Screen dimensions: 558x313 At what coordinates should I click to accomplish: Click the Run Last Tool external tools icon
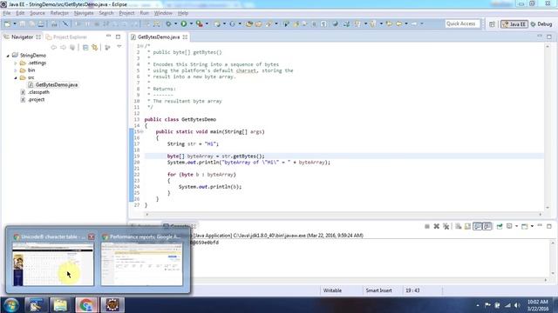[200, 23]
